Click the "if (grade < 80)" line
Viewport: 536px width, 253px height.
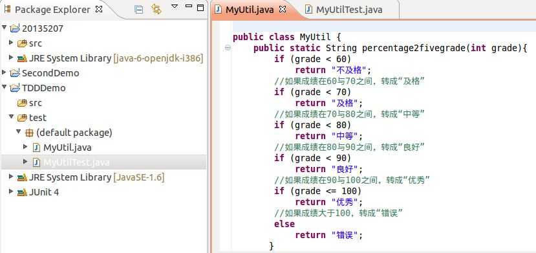(x=312, y=125)
